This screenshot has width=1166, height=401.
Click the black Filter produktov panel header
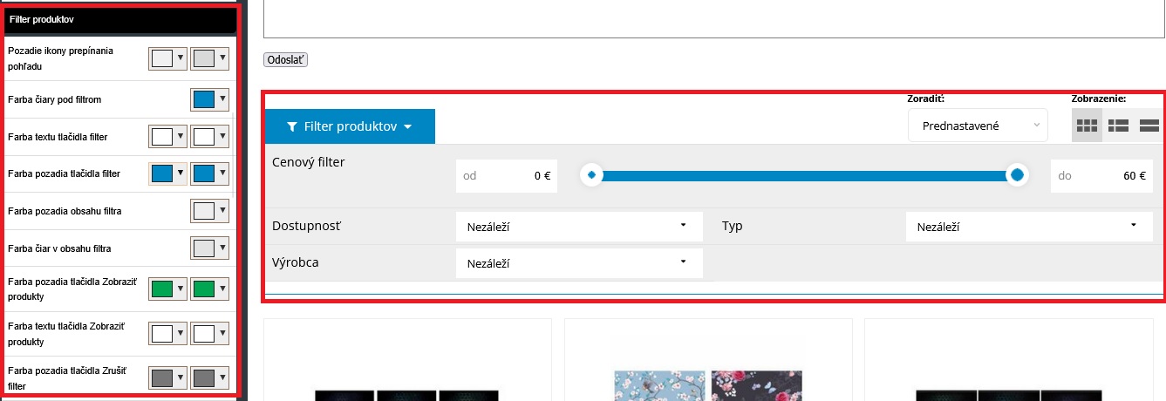120,19
